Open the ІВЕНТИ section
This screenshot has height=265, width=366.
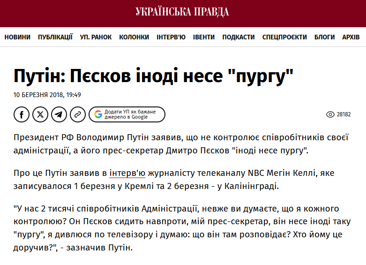coord(204,37)
